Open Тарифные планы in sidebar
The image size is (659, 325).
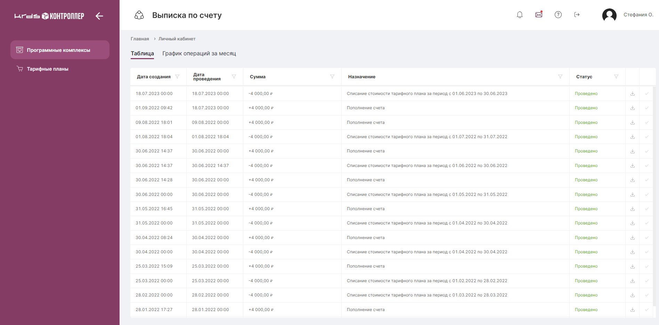(48, 69)
